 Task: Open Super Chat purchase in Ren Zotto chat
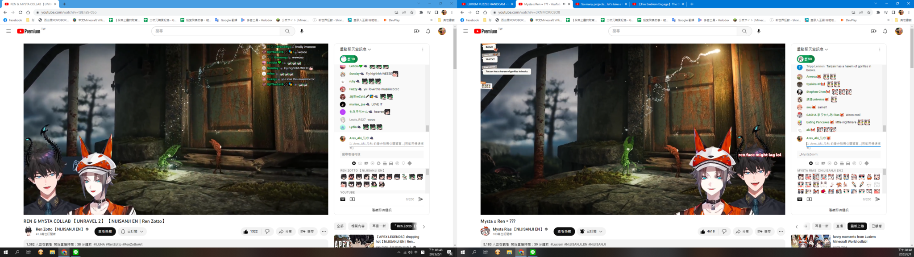[352, 199]
